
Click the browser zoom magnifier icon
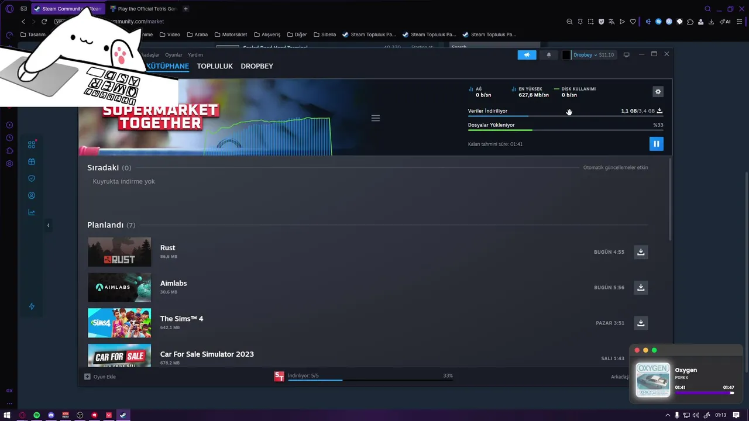569,22
